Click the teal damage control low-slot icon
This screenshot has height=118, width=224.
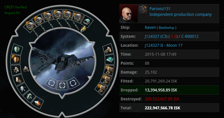[110, 59]
